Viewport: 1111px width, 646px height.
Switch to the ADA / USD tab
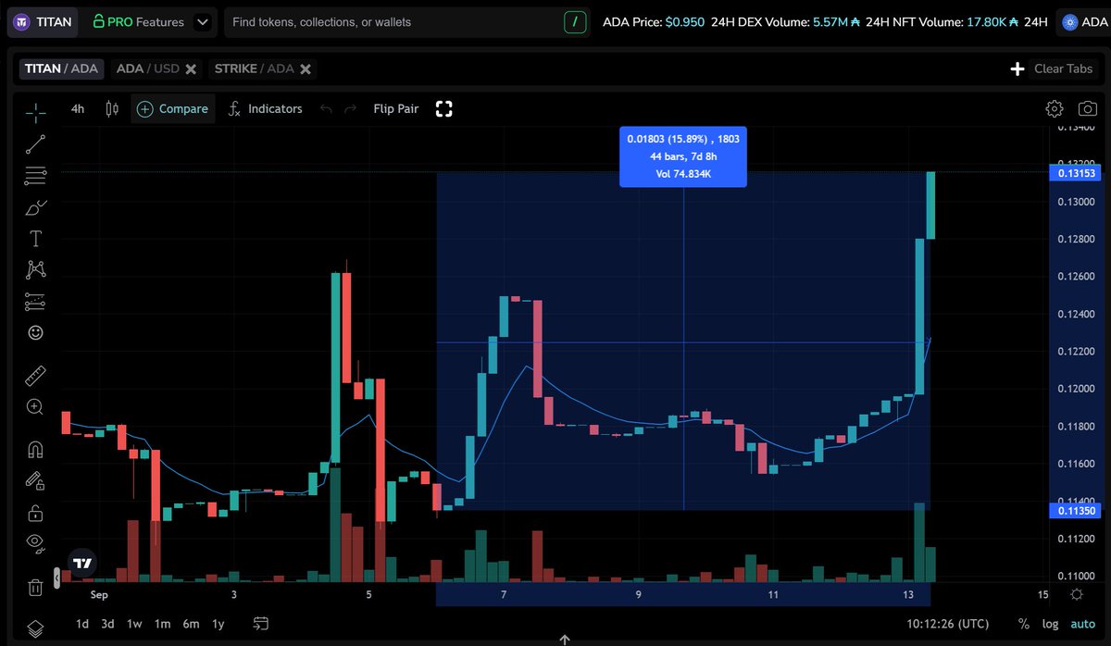148,68
